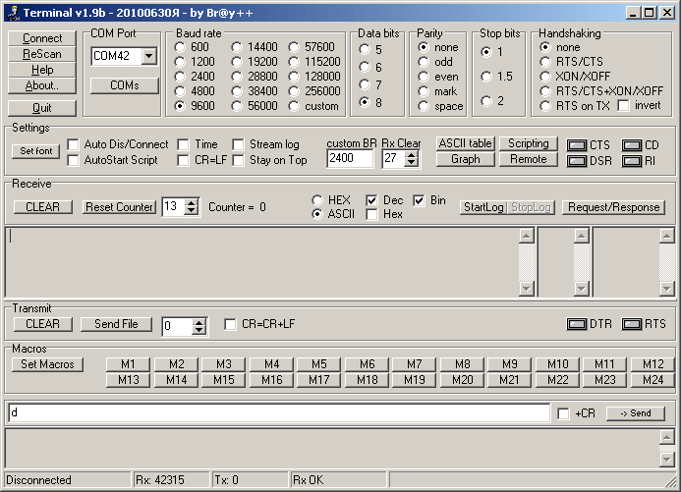Click Reset Counter
This screenshot has width=681, height=492.
[119, 207]
